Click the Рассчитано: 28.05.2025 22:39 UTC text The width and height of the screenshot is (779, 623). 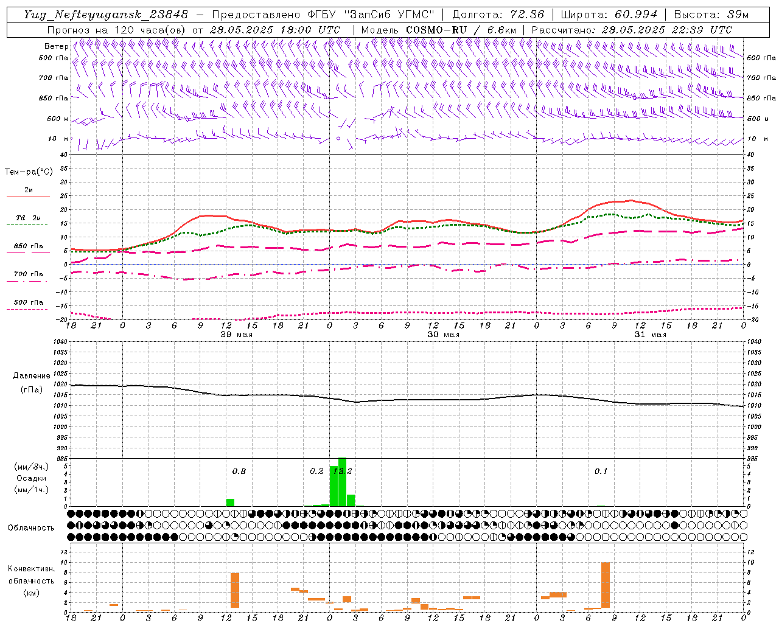coord(632,30)
